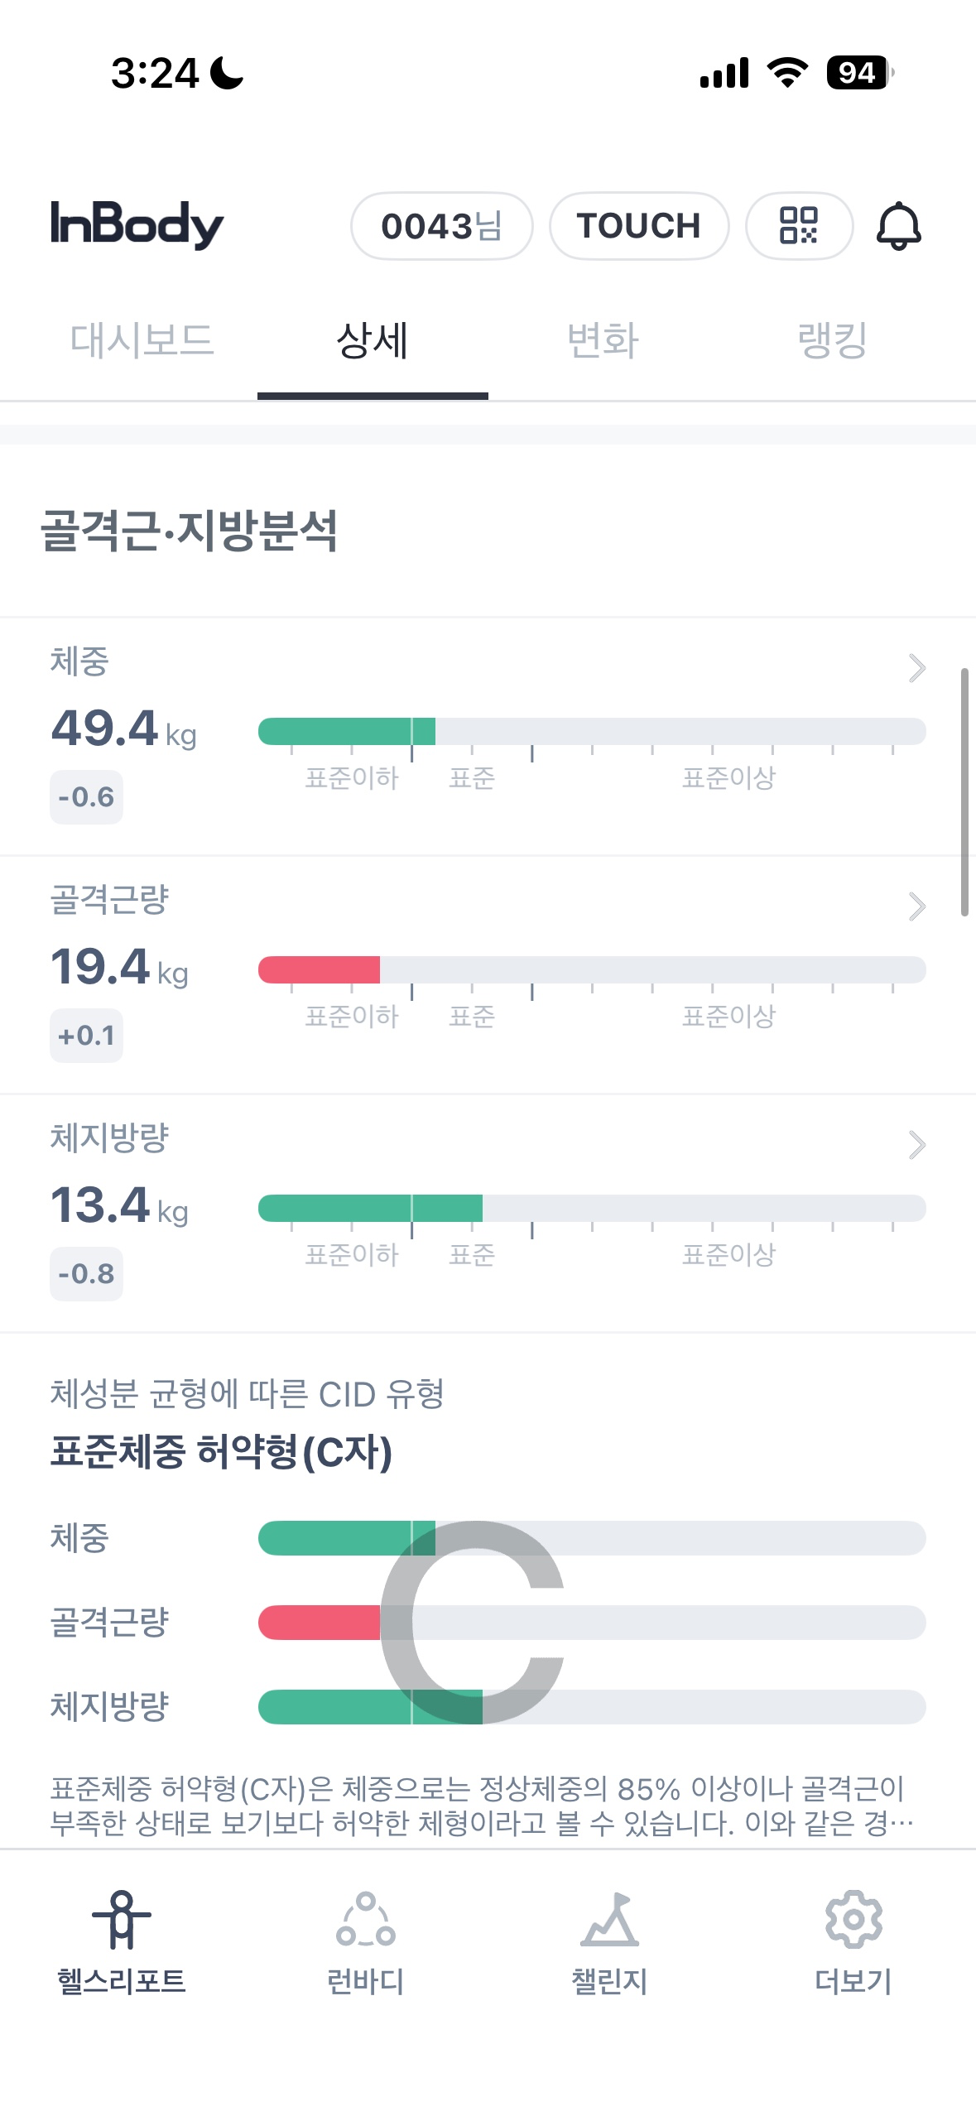Expand 체중 details chevron
976x2116 pixels.
click(x=916, y=668)
